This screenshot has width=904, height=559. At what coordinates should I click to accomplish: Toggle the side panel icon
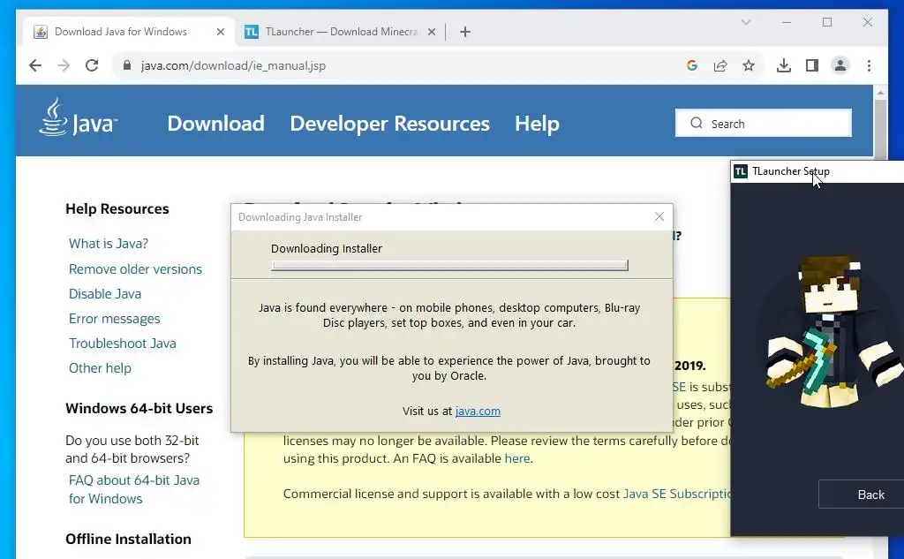(x=812, y=65)
